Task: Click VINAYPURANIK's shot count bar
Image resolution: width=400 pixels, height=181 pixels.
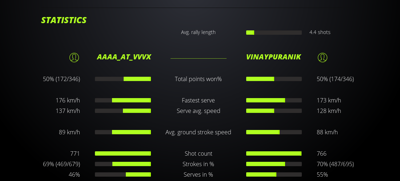Action: (274, 153)
